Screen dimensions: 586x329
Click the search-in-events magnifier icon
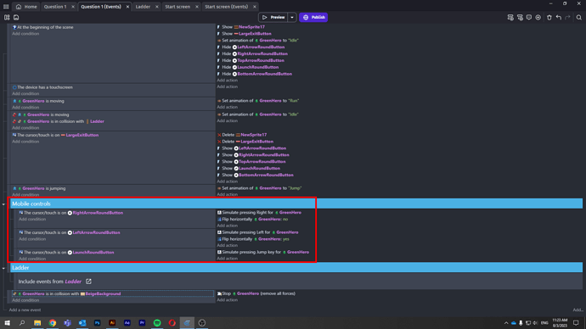coord(579,18)
